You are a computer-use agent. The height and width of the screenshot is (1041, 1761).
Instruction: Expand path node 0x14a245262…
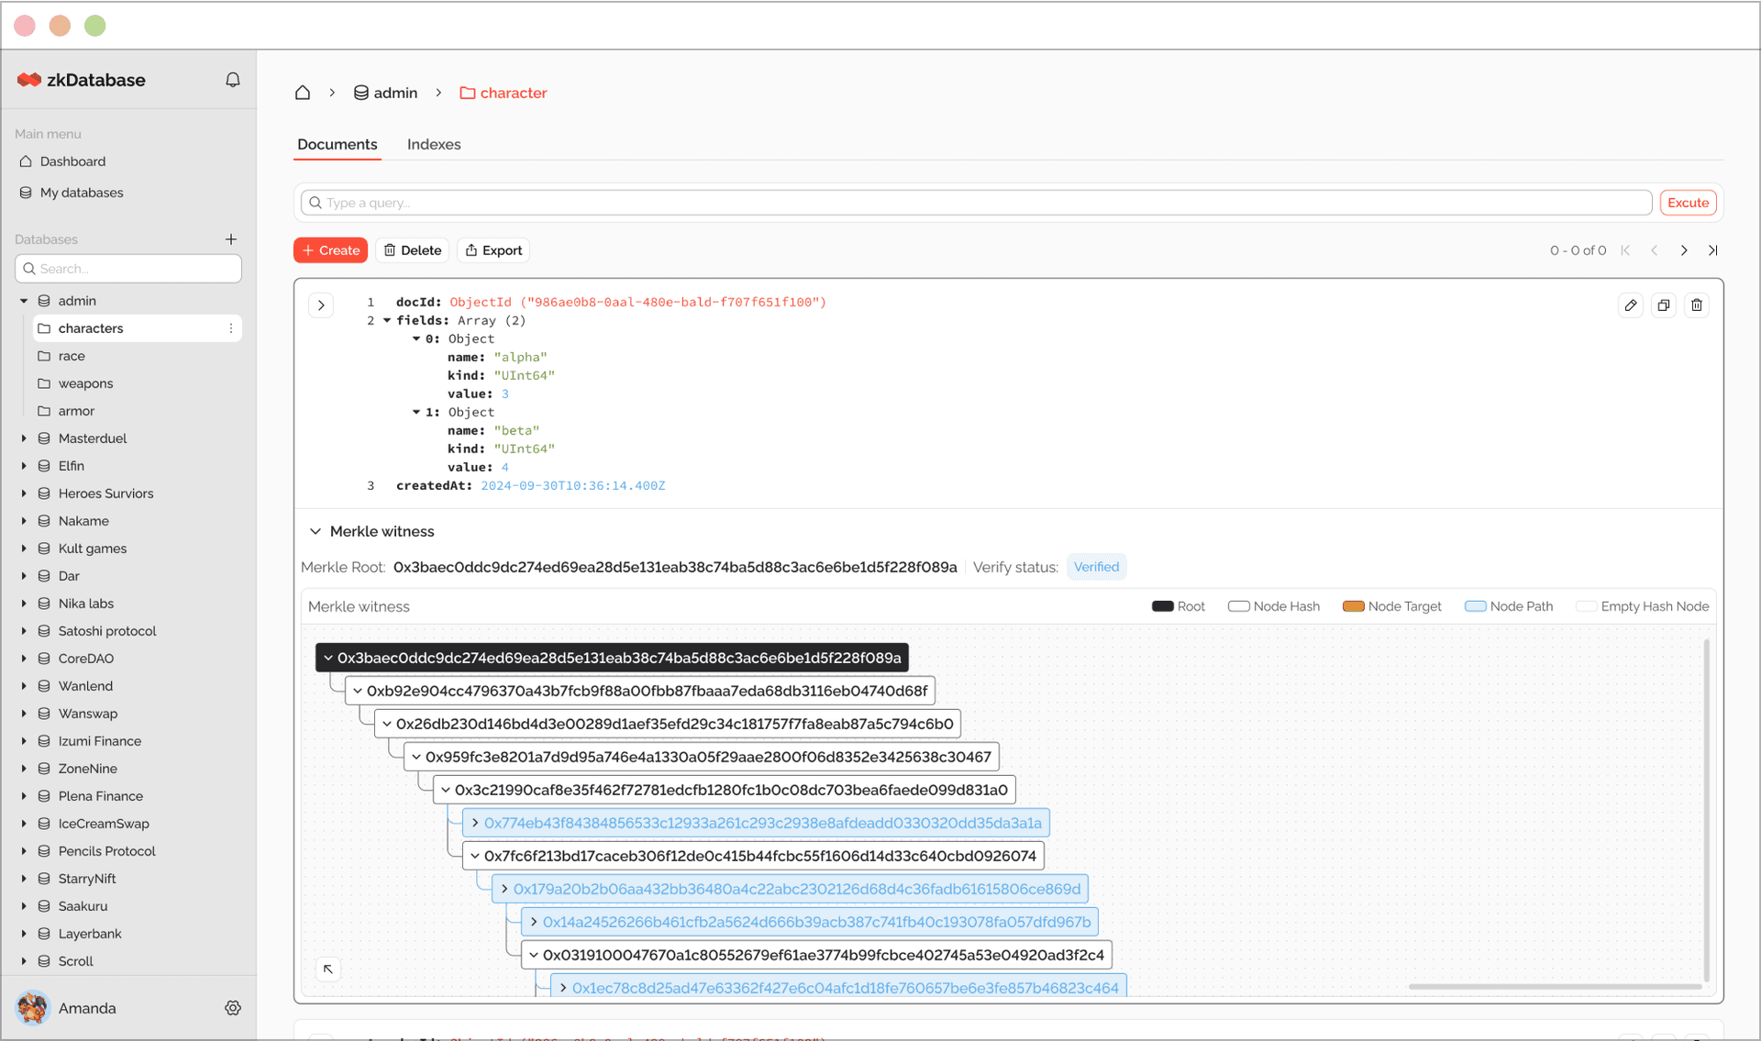[534, 922]
